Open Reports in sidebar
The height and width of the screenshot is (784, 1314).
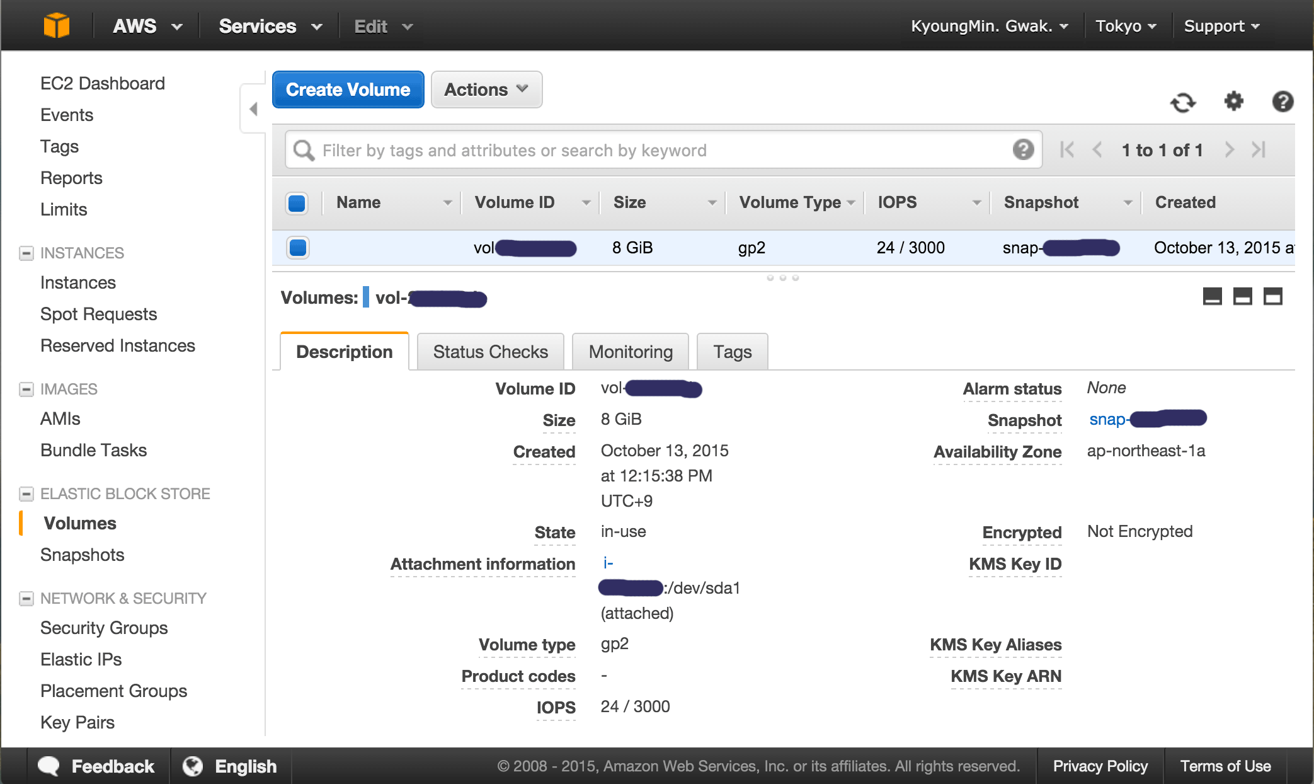click(71, 178)
